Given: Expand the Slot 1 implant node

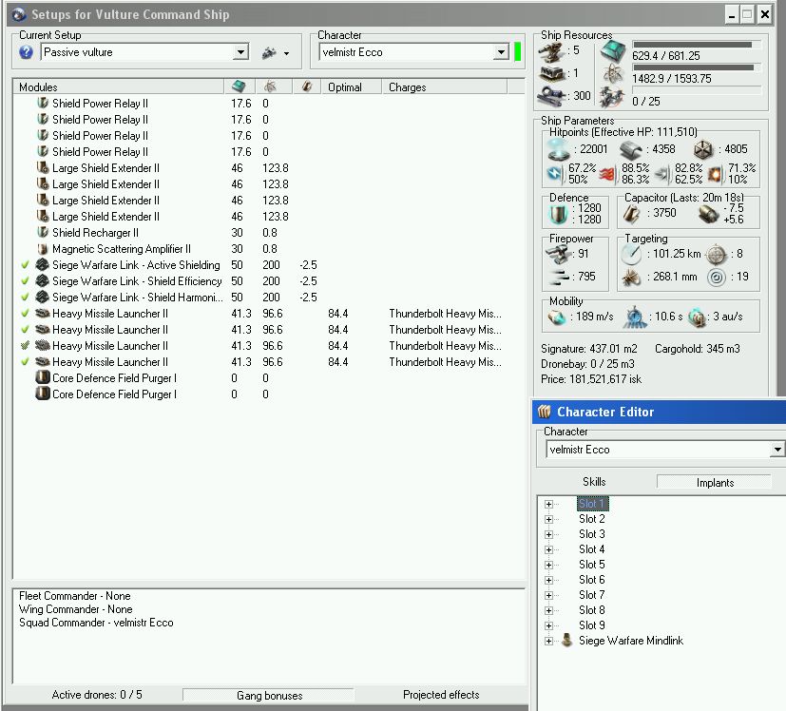Looking at the screenshot, I should pos(549,504).
